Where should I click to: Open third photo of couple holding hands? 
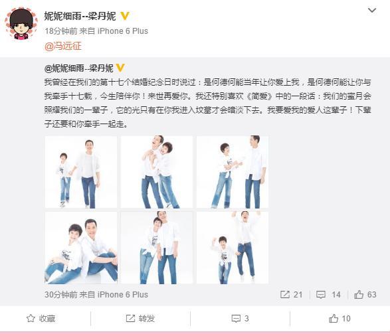coord(233,172)
